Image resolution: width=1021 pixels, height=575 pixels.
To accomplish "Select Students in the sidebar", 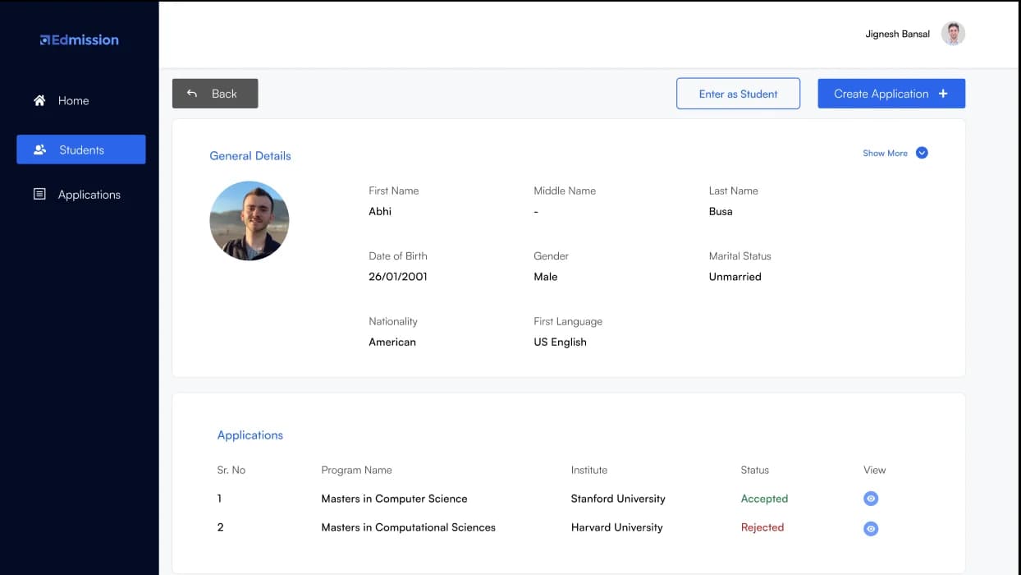I will click(x=80, y=149).
